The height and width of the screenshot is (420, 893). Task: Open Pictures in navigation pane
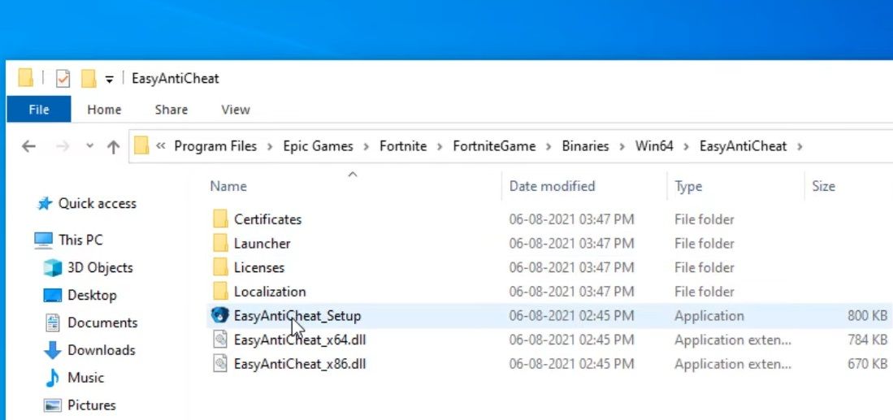pos(92,405)
